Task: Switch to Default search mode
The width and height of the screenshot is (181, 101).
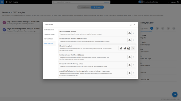Action: click(x=97, y=7)
